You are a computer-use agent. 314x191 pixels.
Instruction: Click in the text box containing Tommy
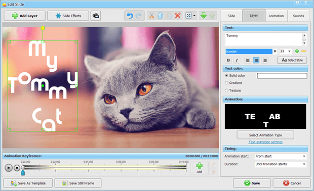click(x=263, y=39)
